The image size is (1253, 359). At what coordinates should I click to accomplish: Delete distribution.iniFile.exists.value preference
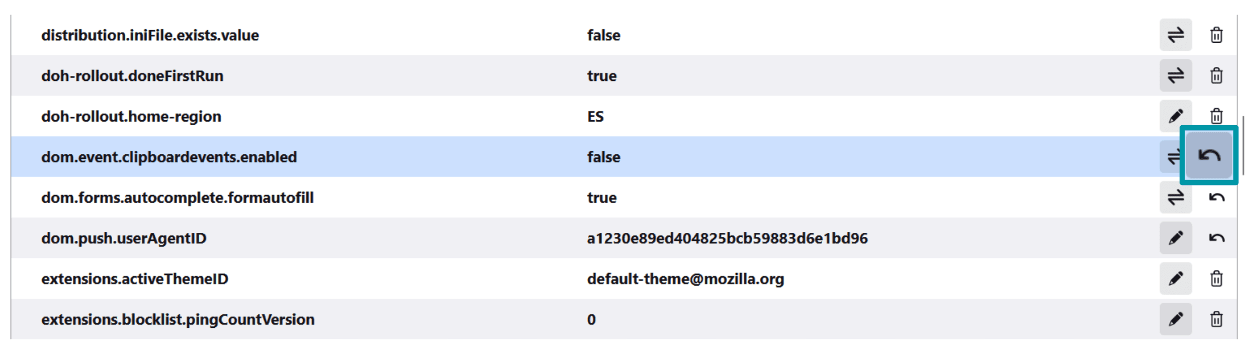(1216, 35)
